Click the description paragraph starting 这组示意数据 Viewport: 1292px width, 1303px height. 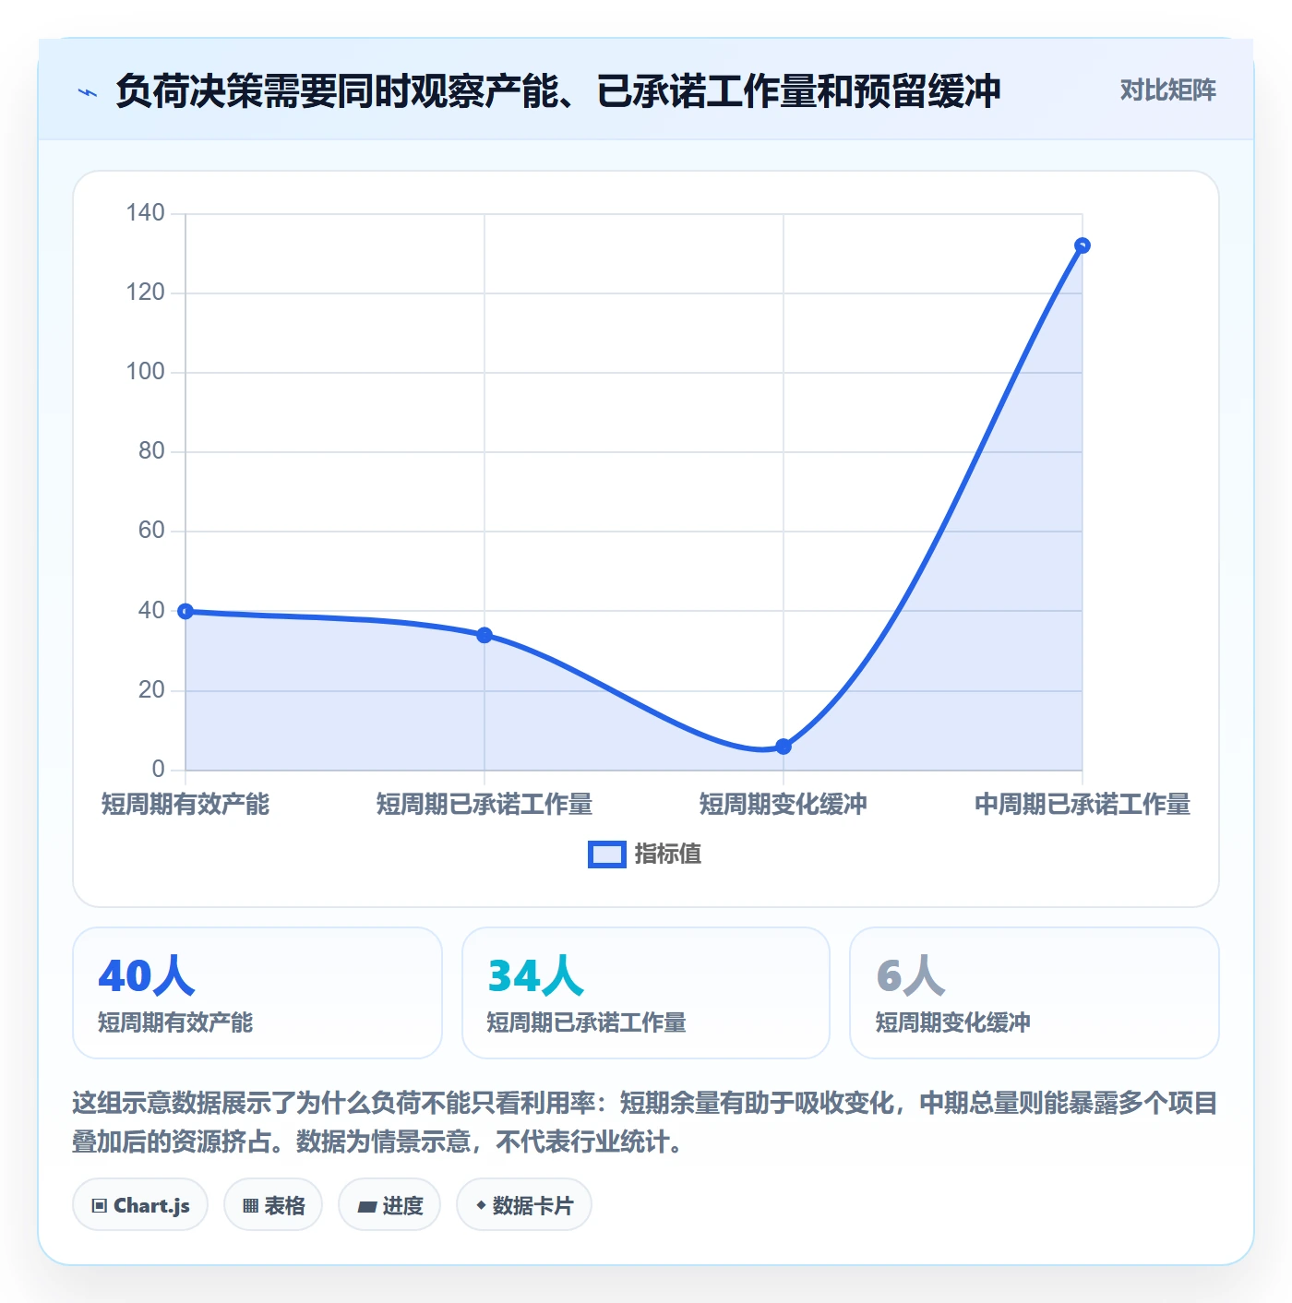(645, 1122)
